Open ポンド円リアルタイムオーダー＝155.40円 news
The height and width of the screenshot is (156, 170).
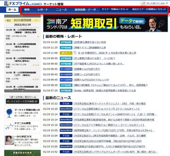[116, 152]
